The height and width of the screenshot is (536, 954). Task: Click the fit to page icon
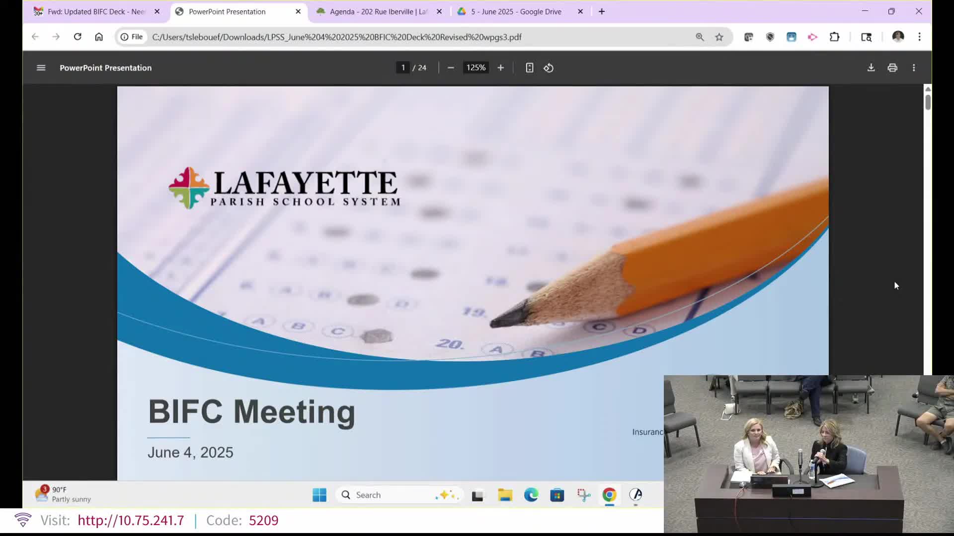(x=529, y=68)
